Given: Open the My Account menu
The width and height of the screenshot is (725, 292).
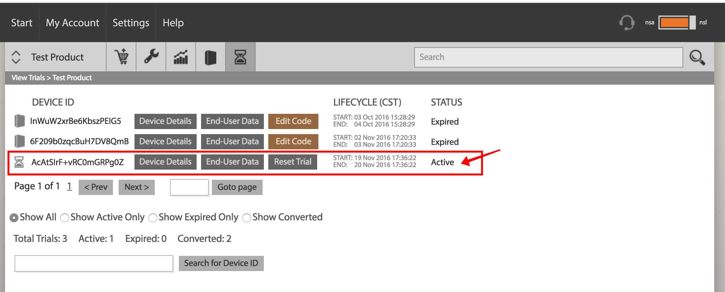Looking at the screenshot, I should 73,23.
